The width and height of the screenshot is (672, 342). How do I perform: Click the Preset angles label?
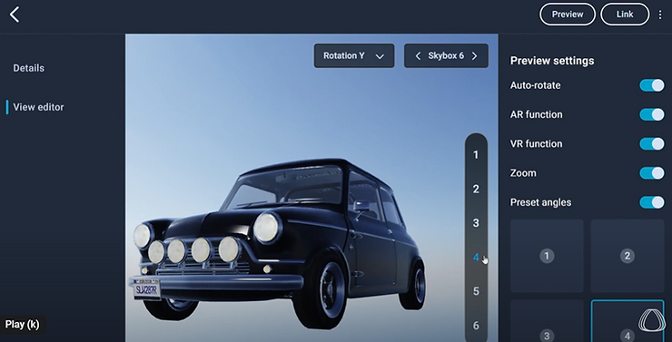(540, 202)
